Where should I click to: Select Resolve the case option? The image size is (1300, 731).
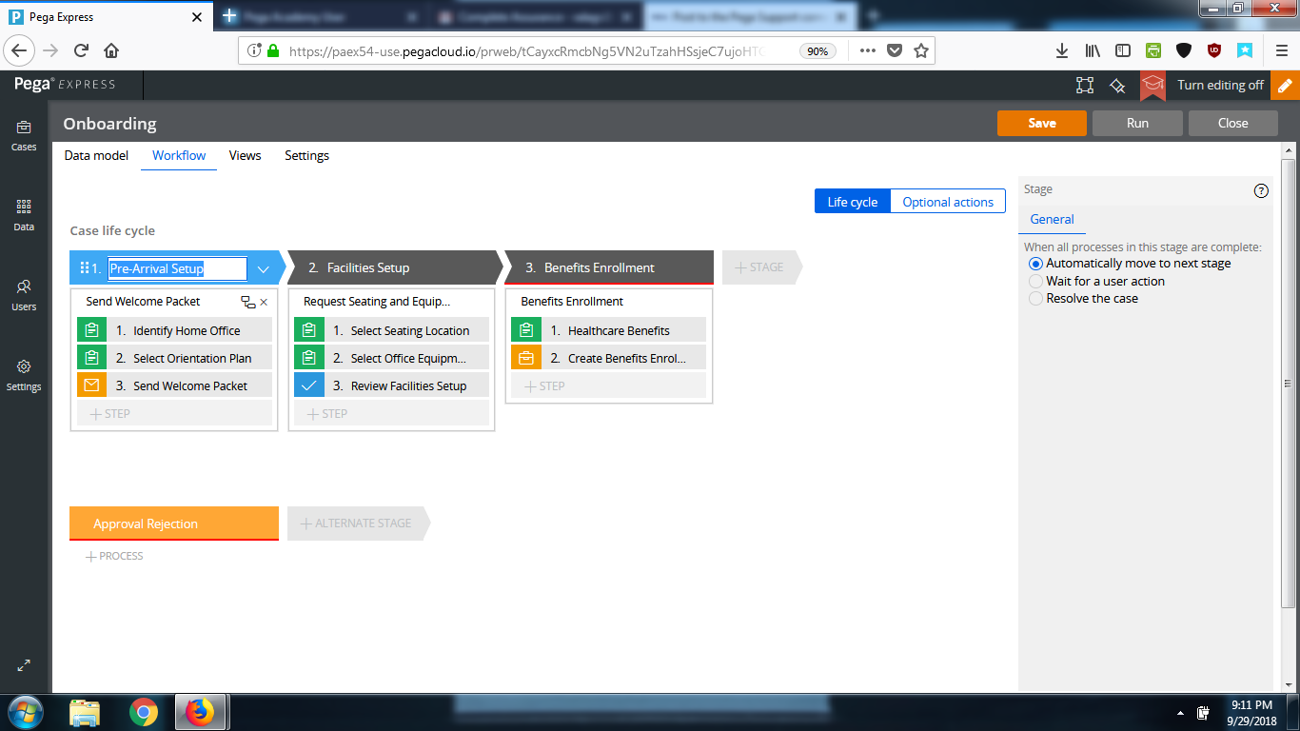pos(1036,298)
